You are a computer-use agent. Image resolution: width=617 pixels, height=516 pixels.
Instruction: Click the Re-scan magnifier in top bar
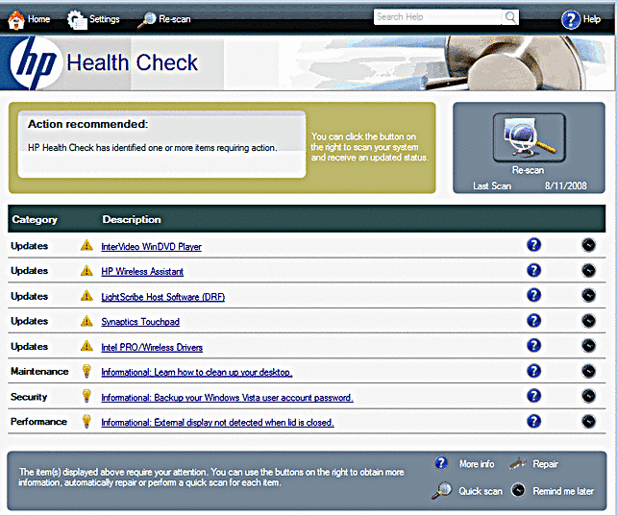(147, 20)
